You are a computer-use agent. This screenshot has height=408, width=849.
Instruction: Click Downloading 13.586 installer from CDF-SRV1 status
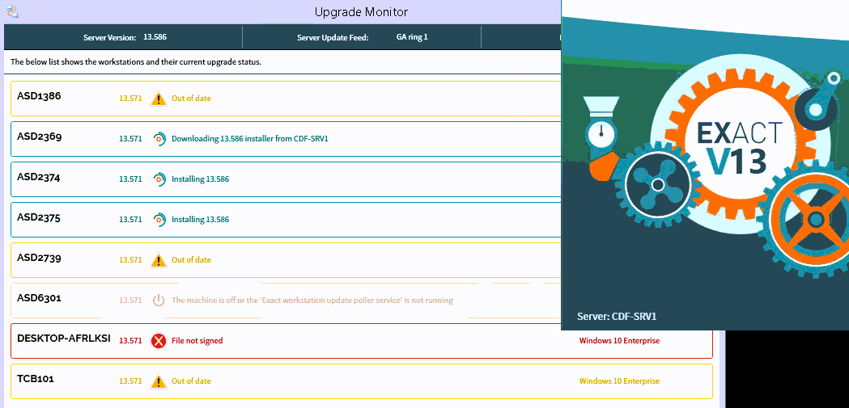point(250,139)
